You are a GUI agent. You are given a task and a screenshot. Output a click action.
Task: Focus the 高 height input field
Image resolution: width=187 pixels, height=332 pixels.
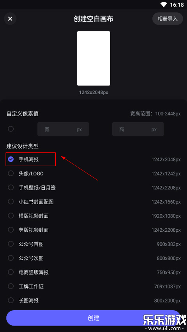138,129
